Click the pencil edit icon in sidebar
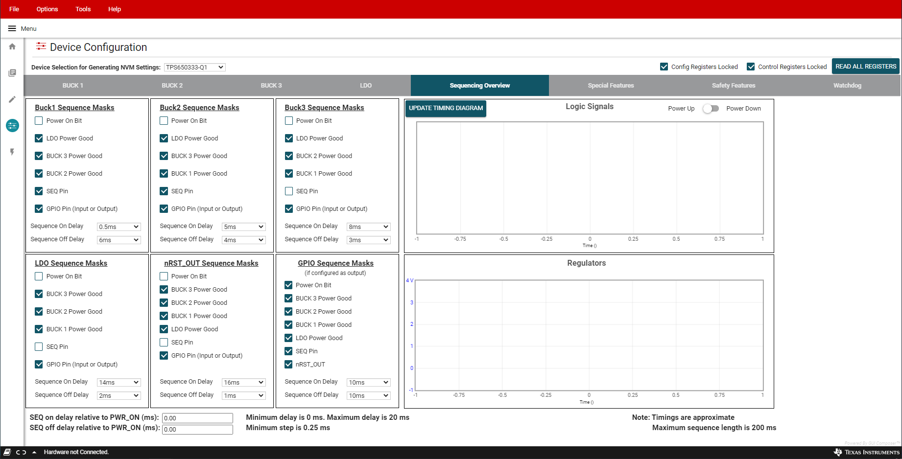 [x=12, y=99]
